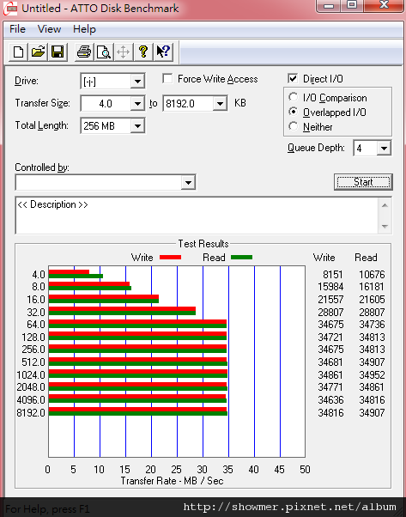Click inside the Description text box
Viewport: 406px width, 517px height.
pyautogui.click(x=197, y=216)
